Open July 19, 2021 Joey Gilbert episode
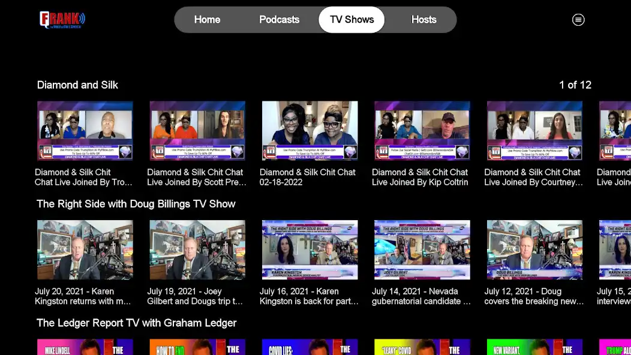The height and width of the screenshot is (355, 631). click(x=197, y=249)
